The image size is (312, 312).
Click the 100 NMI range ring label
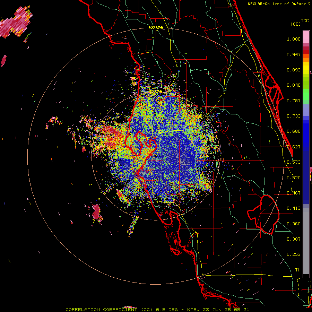[156, 27]
